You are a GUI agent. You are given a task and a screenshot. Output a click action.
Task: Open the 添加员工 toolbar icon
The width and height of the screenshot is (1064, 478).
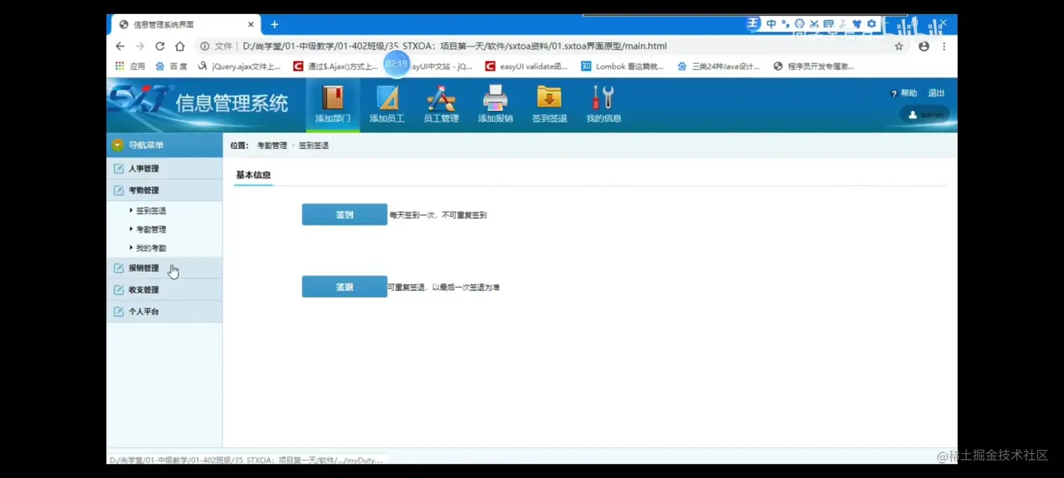coord(387,104)
